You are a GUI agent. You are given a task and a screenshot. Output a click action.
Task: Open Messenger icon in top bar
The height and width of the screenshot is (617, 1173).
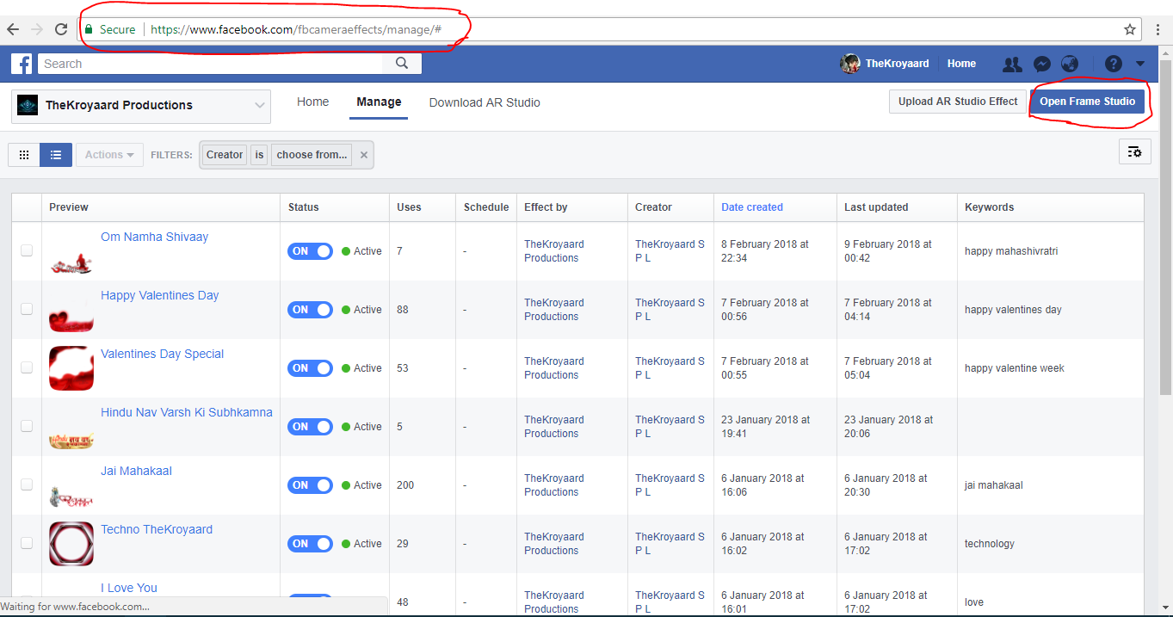click(x=1041, y=64)
